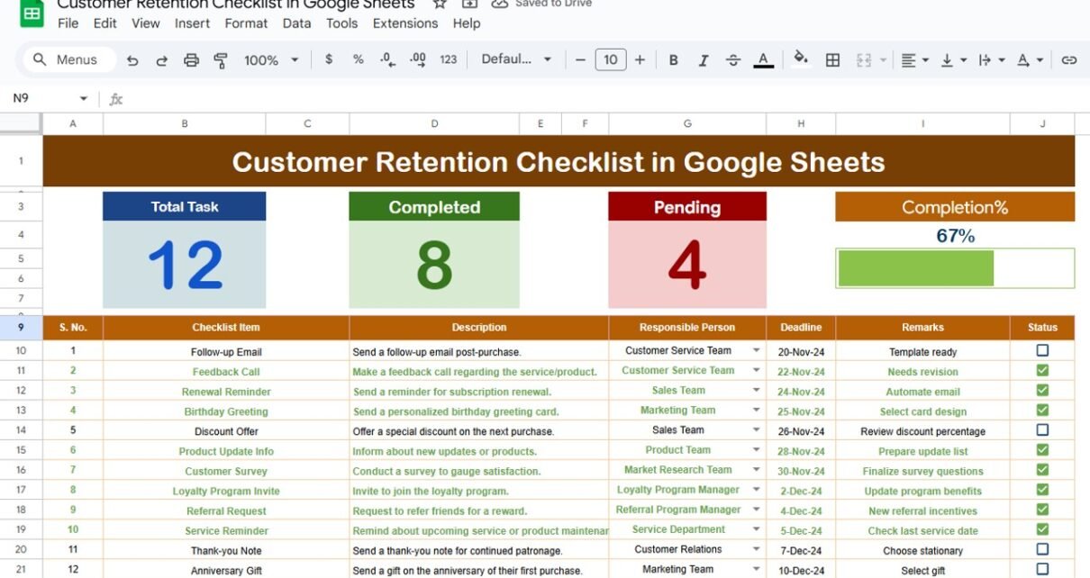This screenshot has height=578, width=1090.
Task: Click the Undo icon in toolbar
Action: [x=132, y=60]
